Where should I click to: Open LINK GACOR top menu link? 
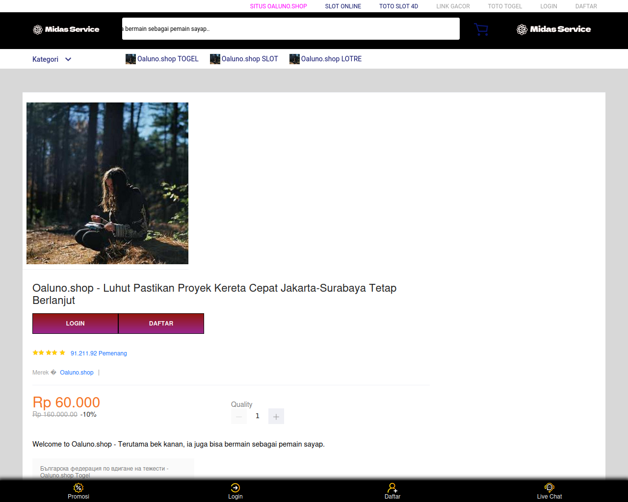[x=453, y=6]
